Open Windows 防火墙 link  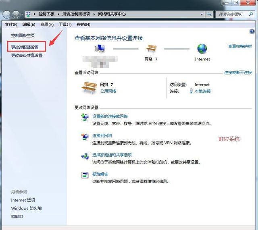click(26, 208)
